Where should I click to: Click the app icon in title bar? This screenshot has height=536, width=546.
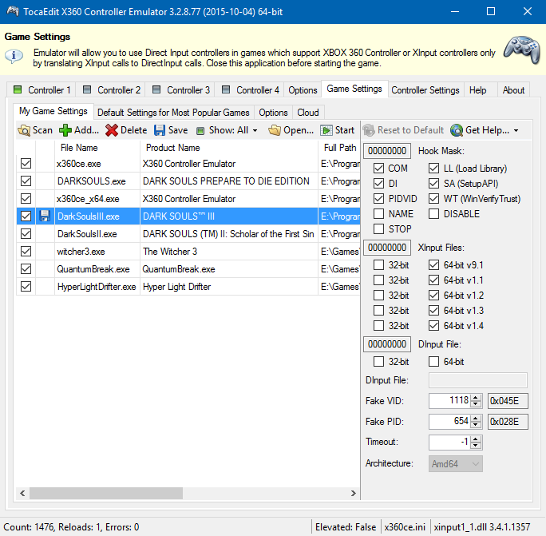pos(13,11)
